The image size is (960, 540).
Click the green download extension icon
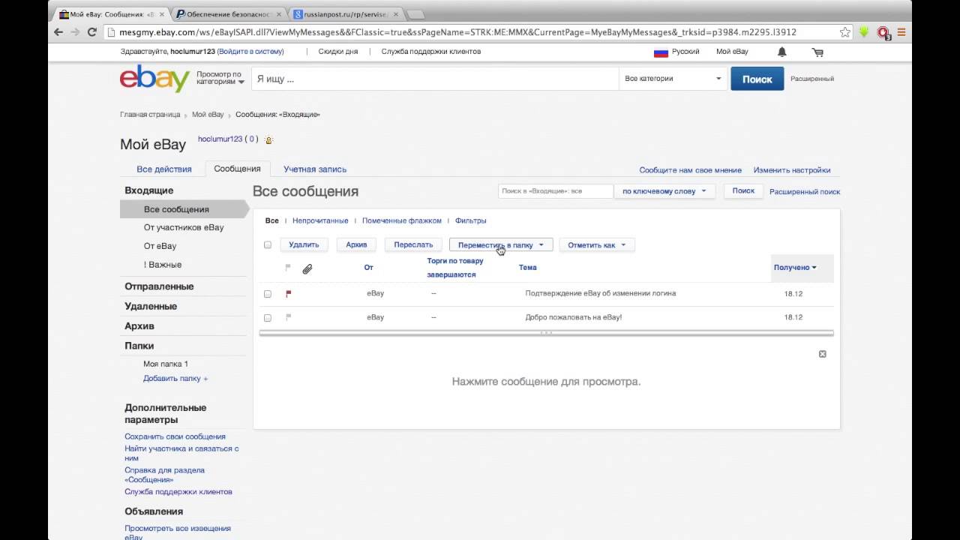click(864, 32)
